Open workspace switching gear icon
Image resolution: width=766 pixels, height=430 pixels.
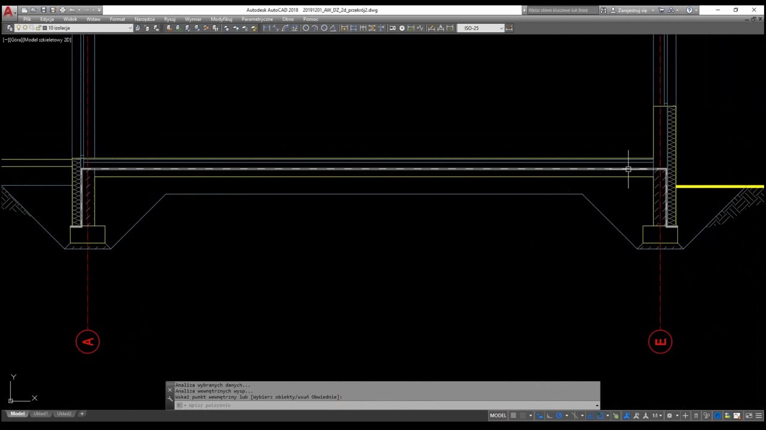pos(669,416)
